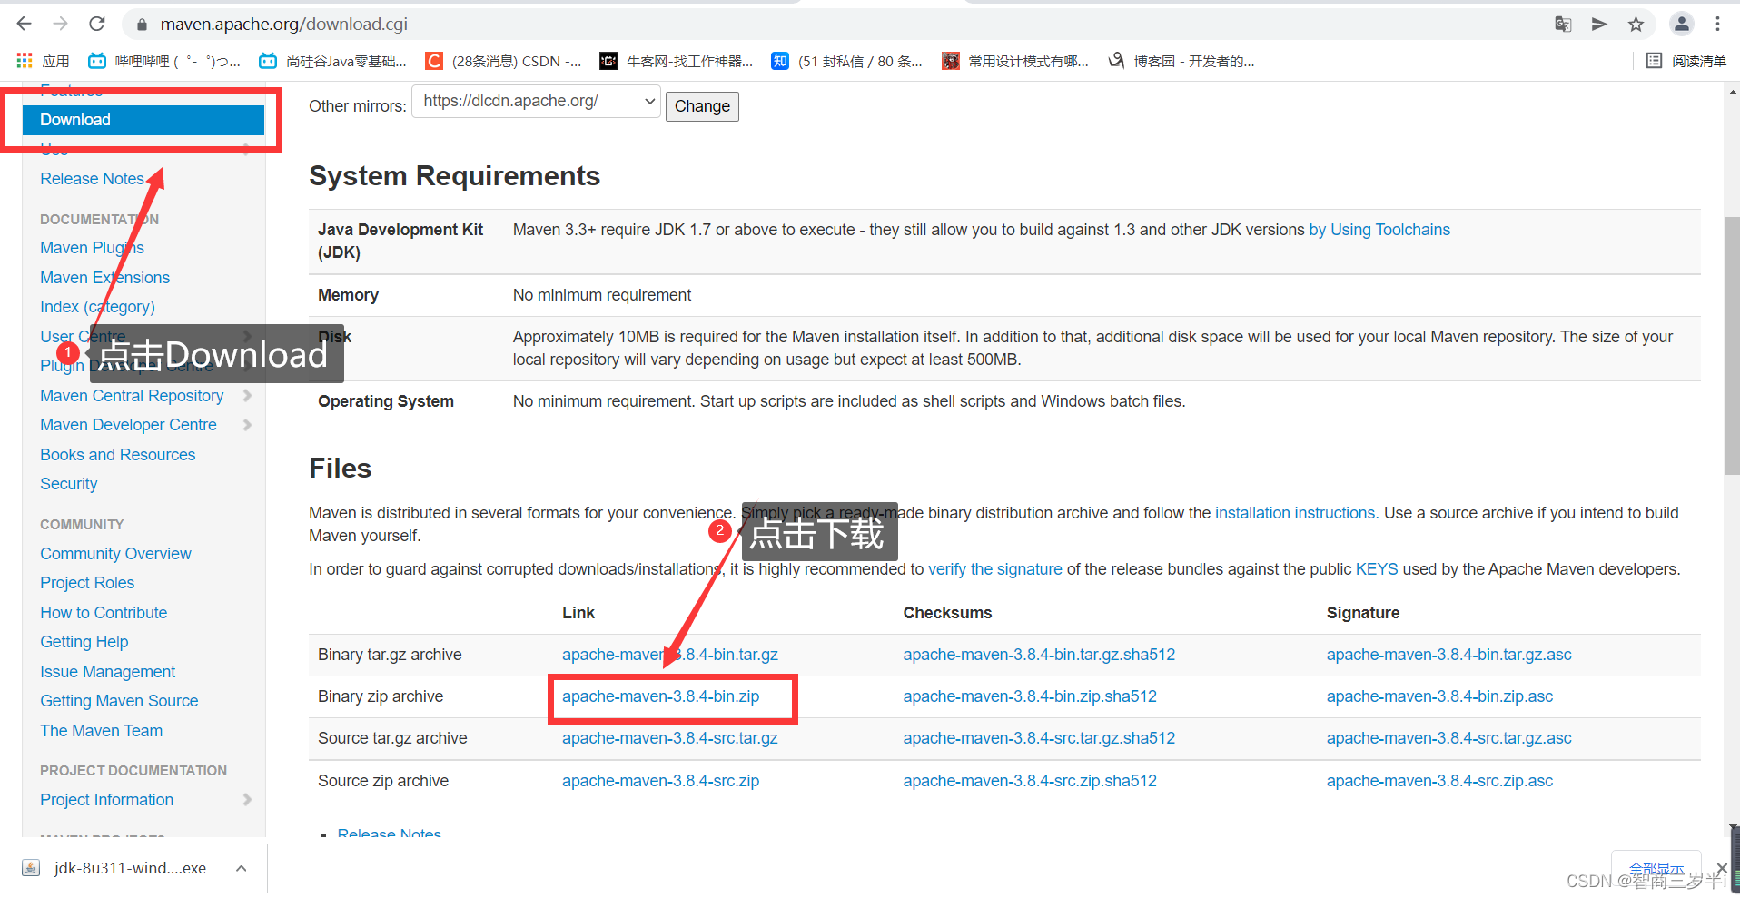The image size is (1740, 898).
Task: Open the installation instructions link
Action: pos(1297,513)
